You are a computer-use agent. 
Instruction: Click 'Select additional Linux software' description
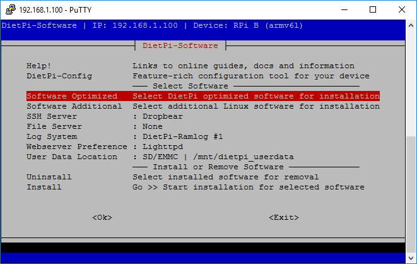click(256, 106)
